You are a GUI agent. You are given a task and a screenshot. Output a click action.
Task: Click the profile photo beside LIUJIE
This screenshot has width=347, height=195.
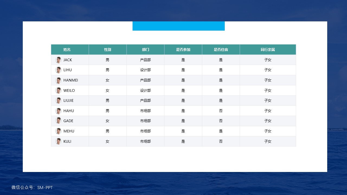(x=58, y=100)
